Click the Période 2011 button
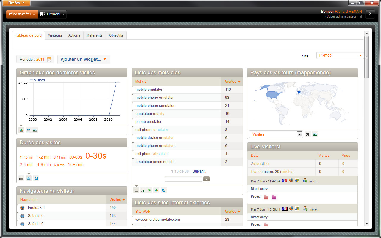381x238 pixels. click(x=35, y=59)
